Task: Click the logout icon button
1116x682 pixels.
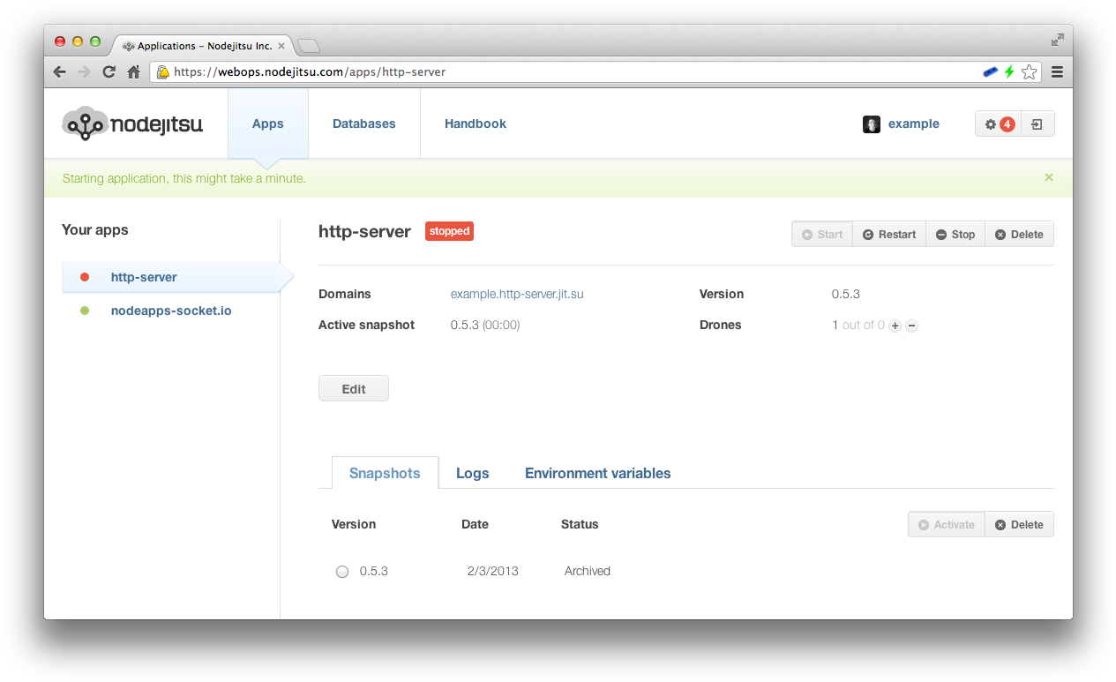Action: tap(1037, 124)
